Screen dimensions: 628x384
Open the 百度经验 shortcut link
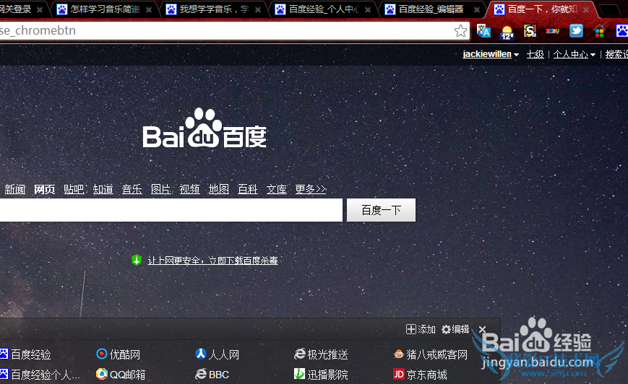[x=25, y=354]
